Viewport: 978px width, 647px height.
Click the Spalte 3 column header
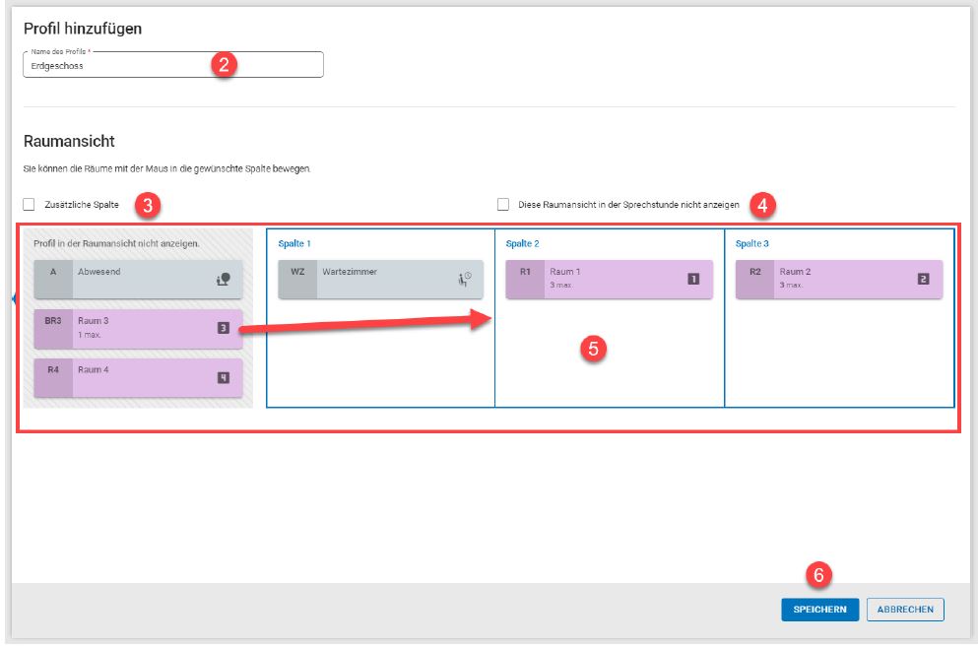click(x=752, y=243)
